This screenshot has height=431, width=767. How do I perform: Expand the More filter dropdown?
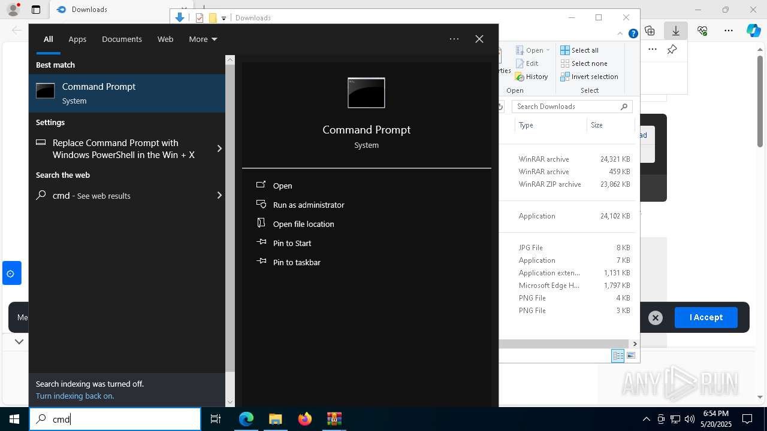[x=203, y=39]
